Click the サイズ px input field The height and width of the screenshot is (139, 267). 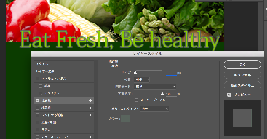(x=171, y=73)
